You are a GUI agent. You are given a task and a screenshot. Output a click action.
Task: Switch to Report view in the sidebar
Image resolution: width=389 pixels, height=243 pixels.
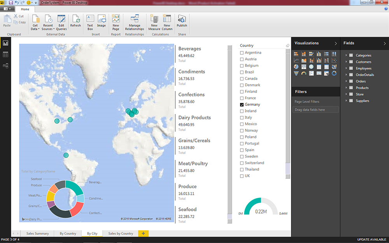coord(5,43)
